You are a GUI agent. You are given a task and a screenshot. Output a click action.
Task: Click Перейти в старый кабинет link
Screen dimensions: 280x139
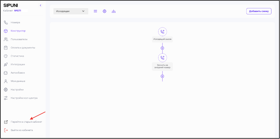point(26,122)
